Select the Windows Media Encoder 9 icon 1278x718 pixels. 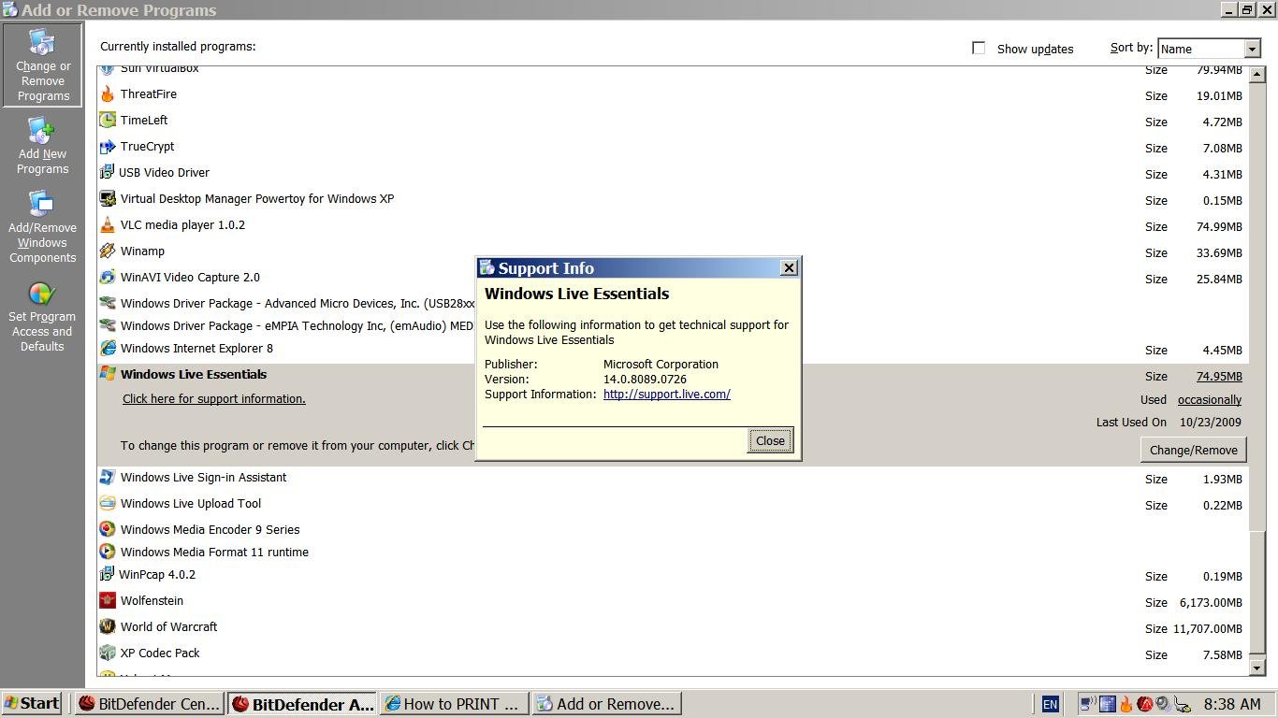point(108,530)
